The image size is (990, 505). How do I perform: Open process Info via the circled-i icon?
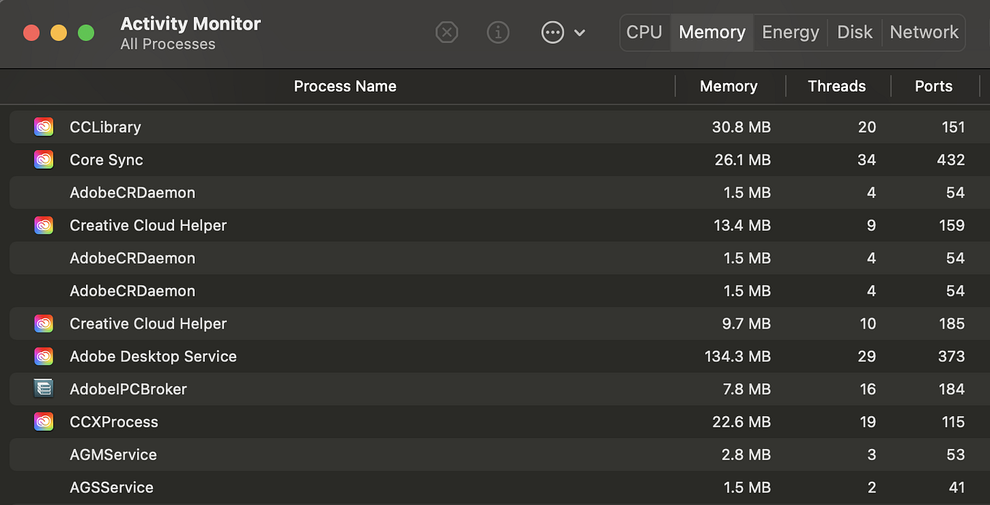(x=498, y=32)
